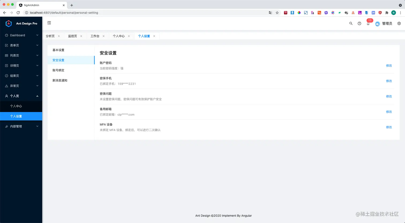Open the Chrome tab search dropdown
This screenshot has height=223, width=405.
coord(400,5)
